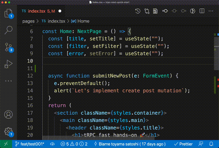Click the binary file view icon

tap(155, 11)
